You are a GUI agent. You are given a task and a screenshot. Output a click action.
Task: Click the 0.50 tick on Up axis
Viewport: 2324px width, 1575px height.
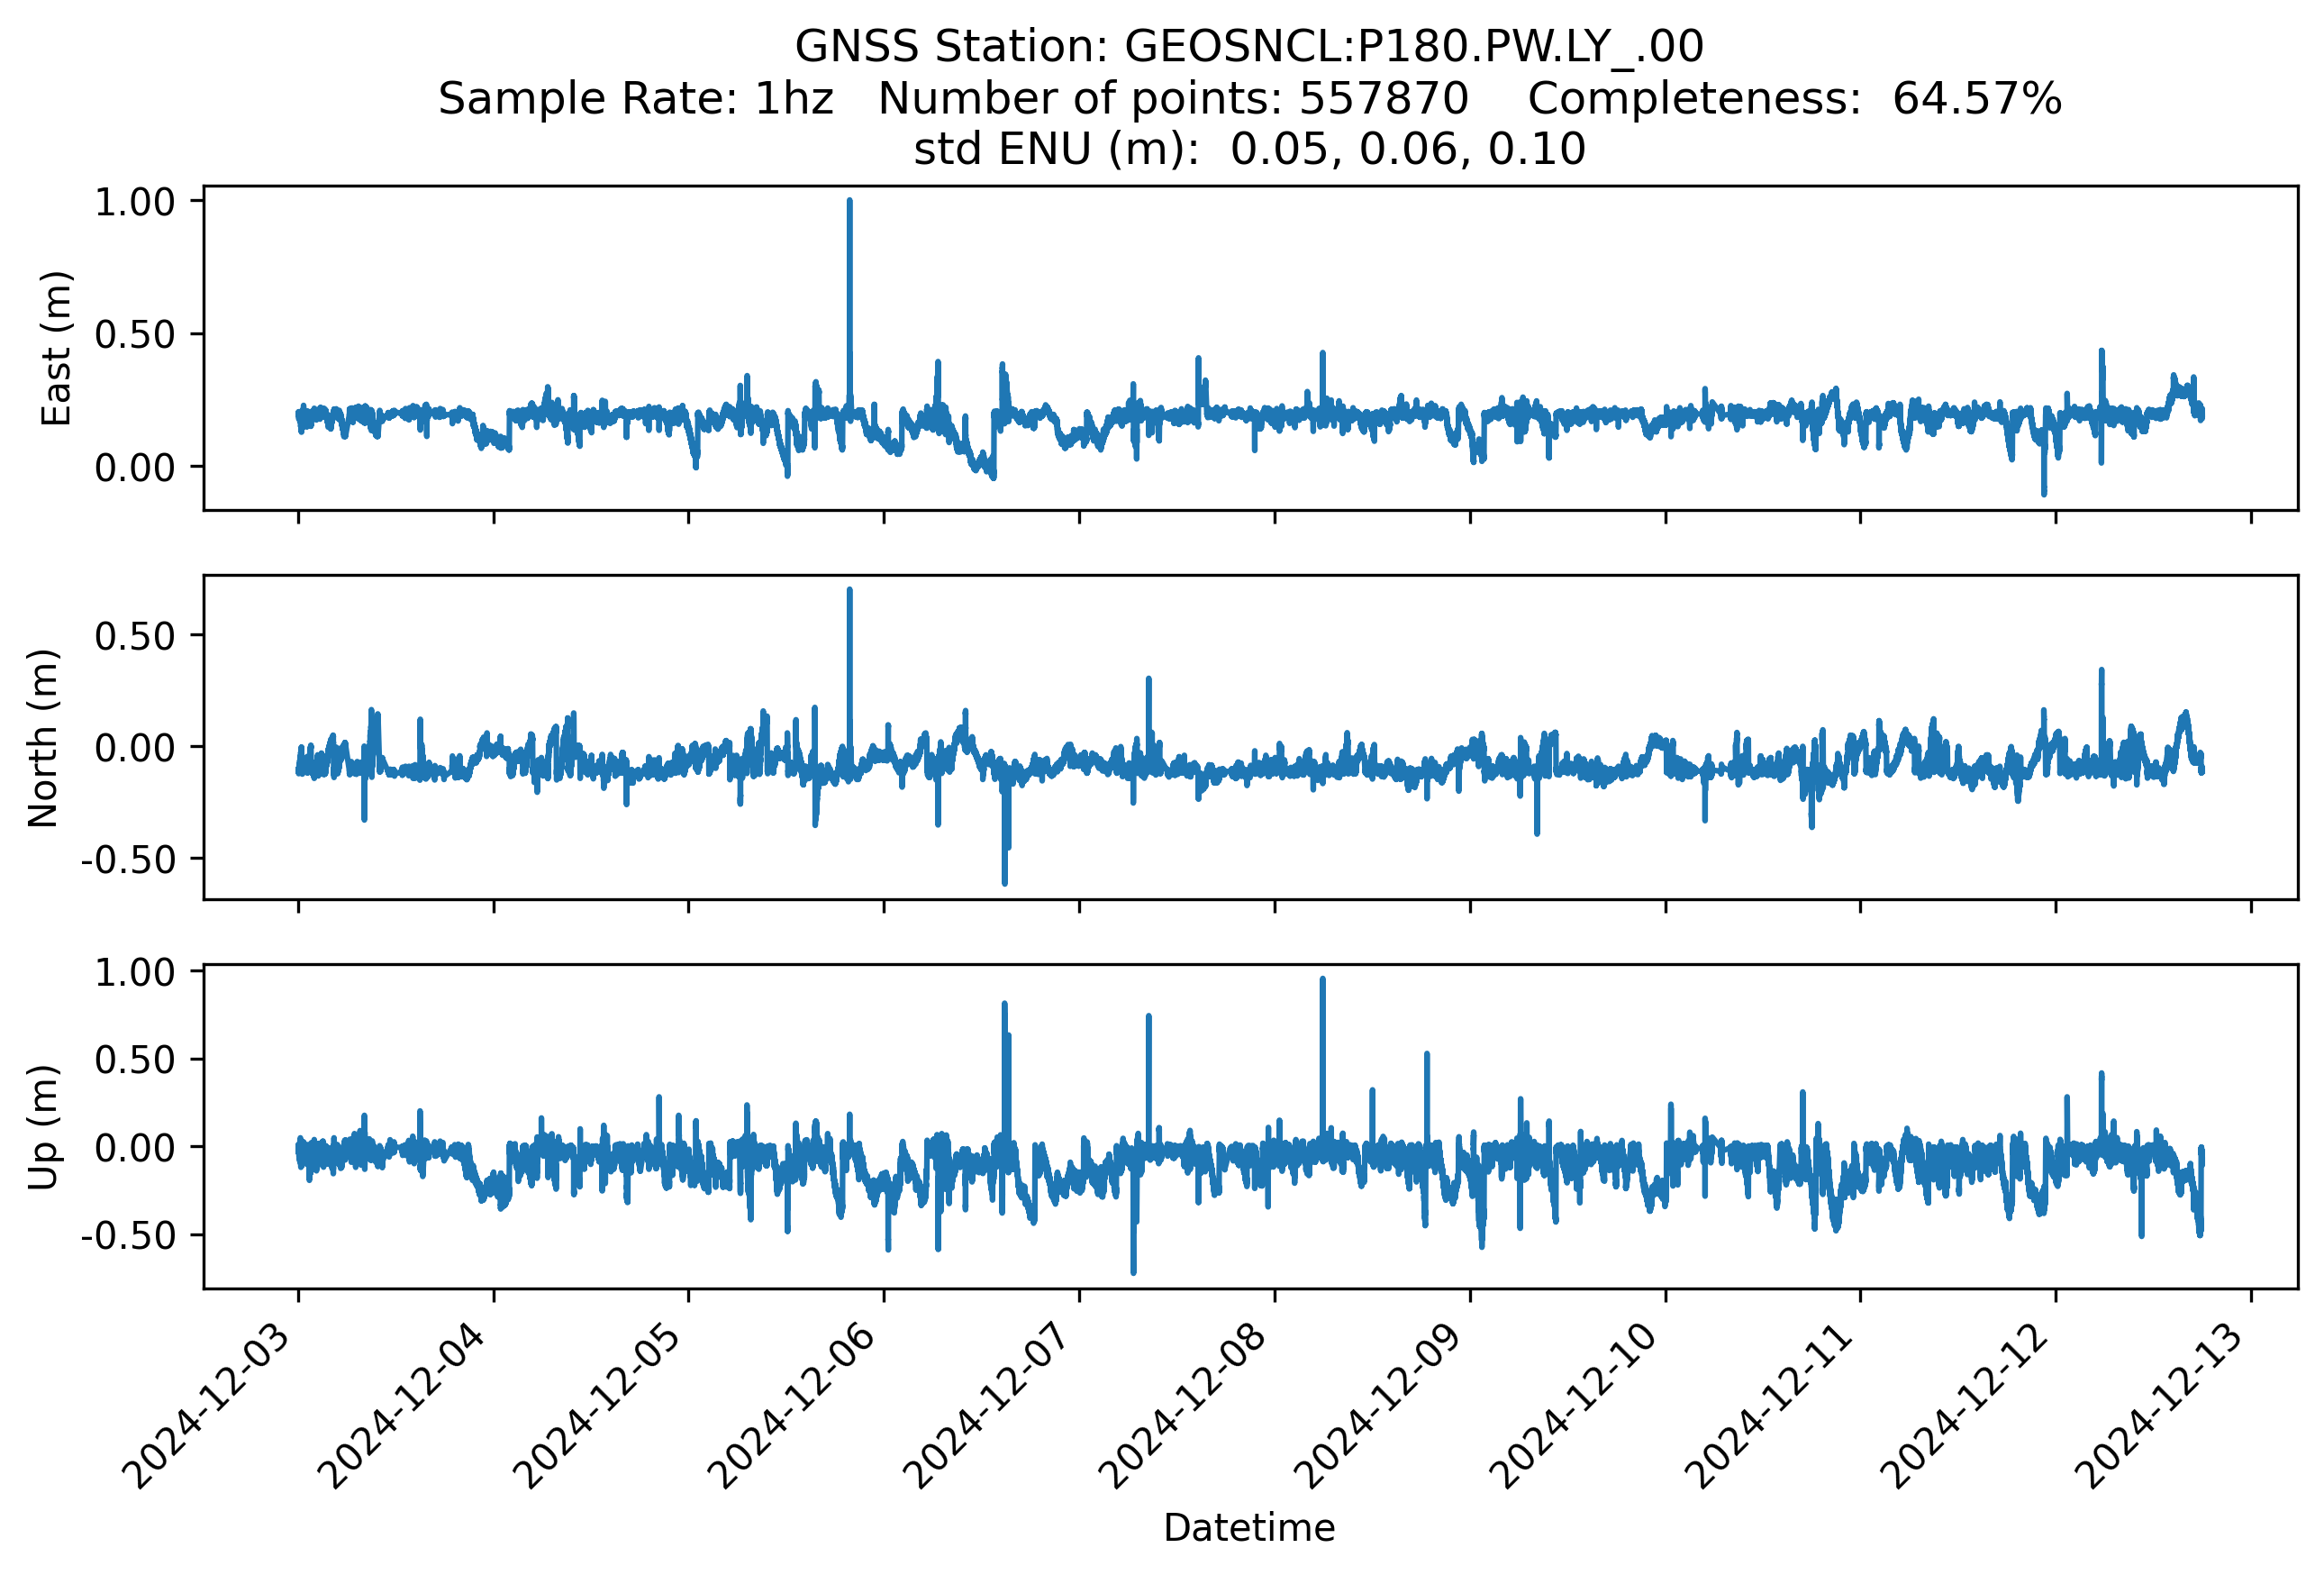[x=134, y=1060]
